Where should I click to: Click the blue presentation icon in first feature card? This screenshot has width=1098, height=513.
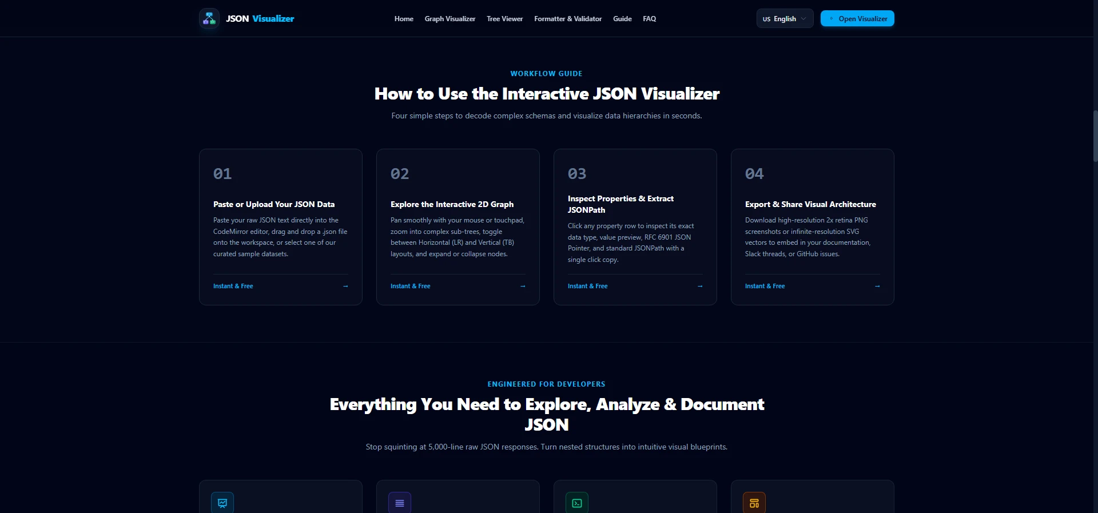(222, 503)
